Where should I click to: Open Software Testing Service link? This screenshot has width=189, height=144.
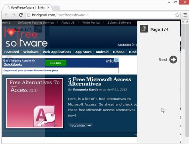coord(36,23)
